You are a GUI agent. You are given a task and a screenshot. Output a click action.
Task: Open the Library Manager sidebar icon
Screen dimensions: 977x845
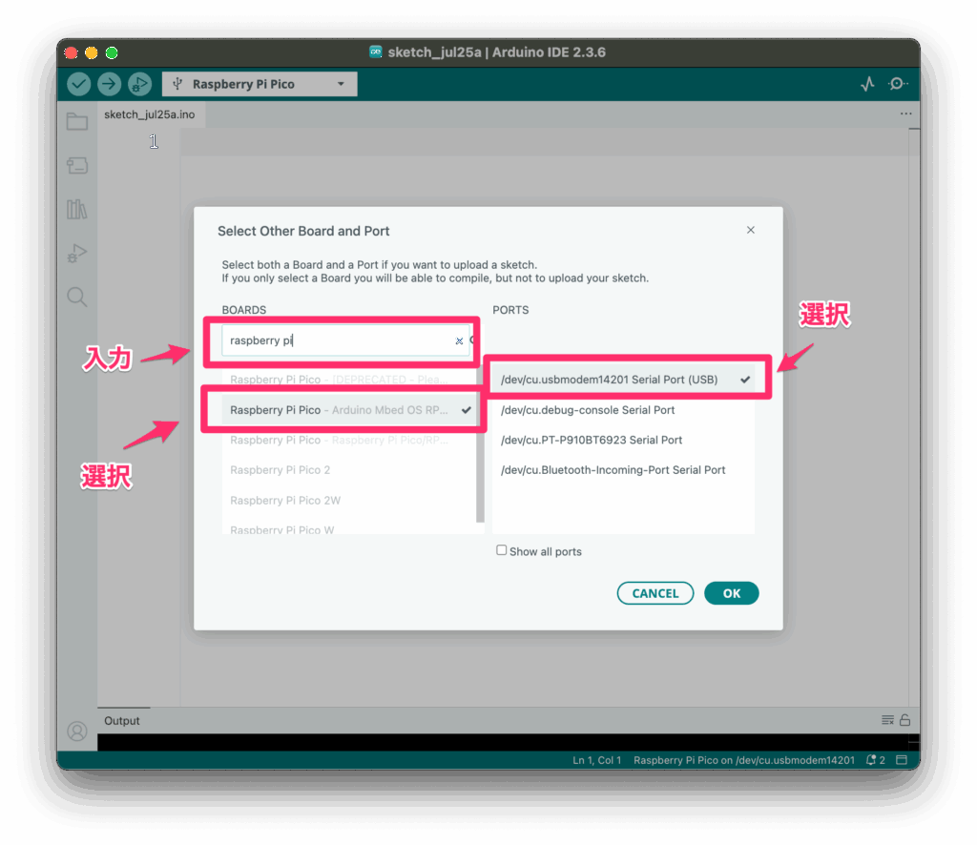(77, 209)
